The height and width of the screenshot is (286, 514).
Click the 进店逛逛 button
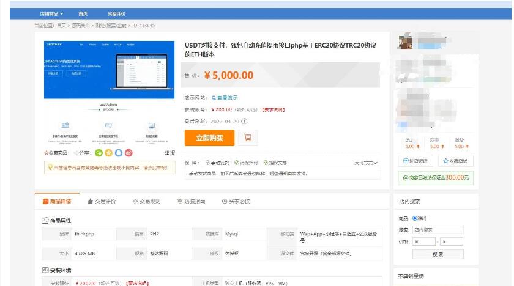pos(415,161)
